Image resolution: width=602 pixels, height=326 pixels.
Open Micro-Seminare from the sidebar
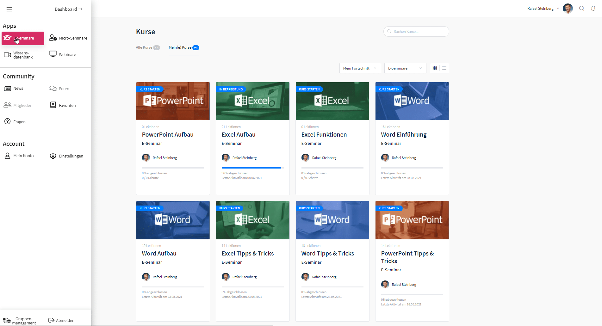(x=68, y=38)
